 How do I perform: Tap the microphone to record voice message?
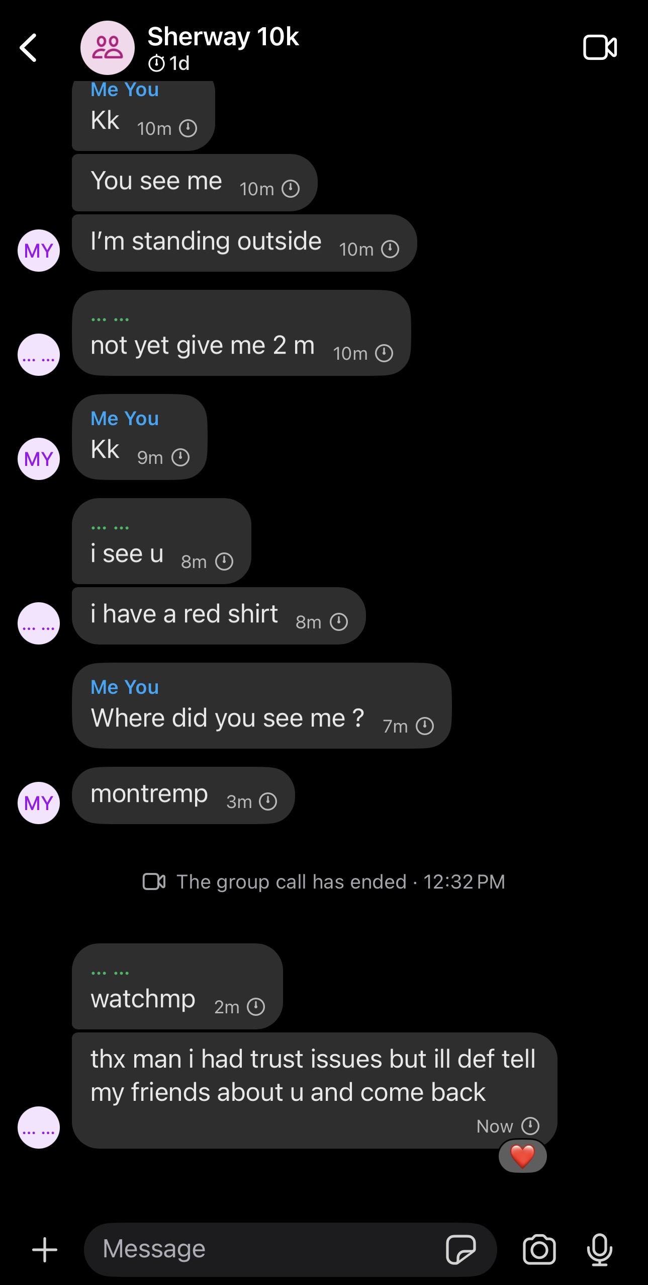(599, 1250)
